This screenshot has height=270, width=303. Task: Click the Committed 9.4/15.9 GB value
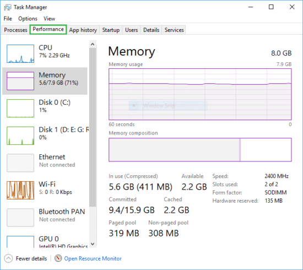[132, 210]
